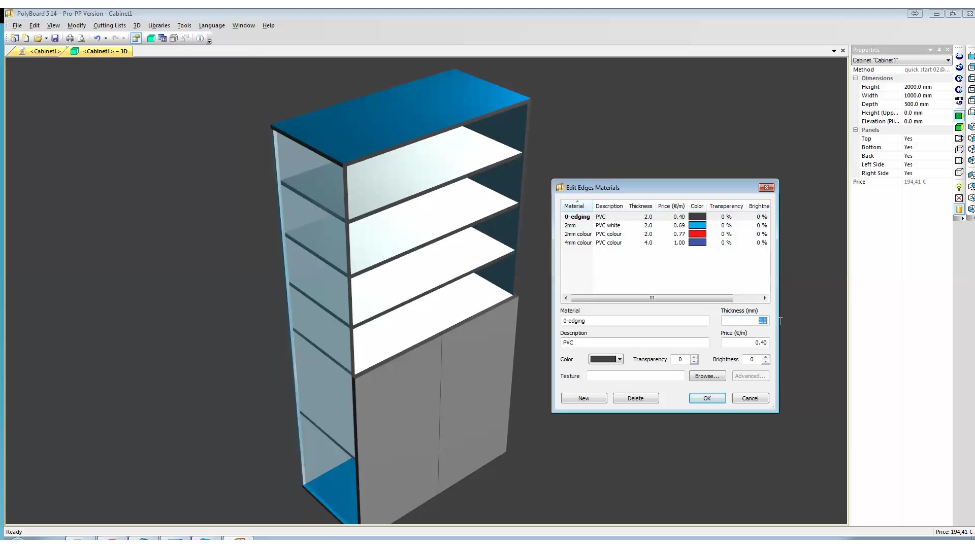This screenshot has width=975, height=548.
Task: Click the AUTO rotate icon
Action: [959, 100]
